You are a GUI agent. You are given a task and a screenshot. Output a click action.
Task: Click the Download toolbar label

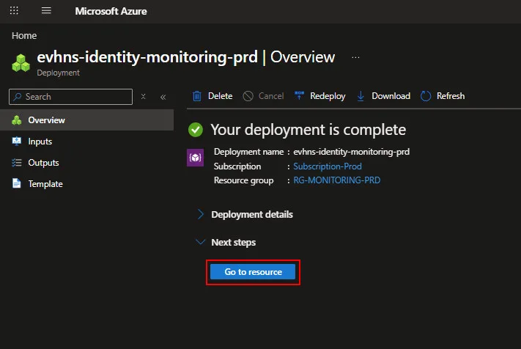[391, 96]
